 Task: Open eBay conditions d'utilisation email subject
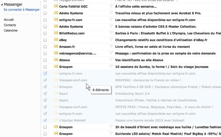pos(161,40)
